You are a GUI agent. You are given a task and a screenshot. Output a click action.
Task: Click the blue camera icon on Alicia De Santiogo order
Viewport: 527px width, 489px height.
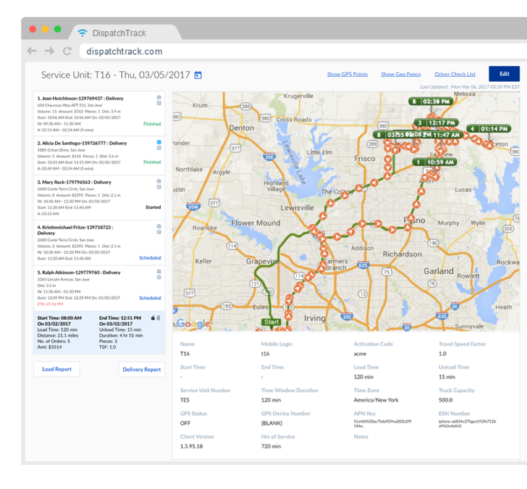(159, 142)
